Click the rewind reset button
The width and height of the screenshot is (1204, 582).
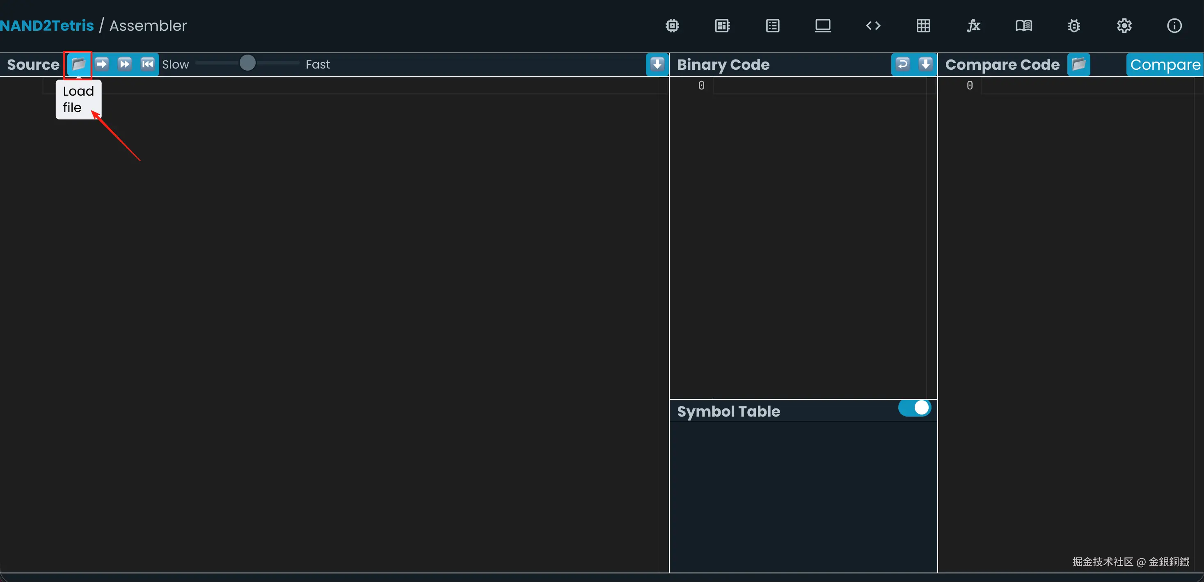[147, 64]
